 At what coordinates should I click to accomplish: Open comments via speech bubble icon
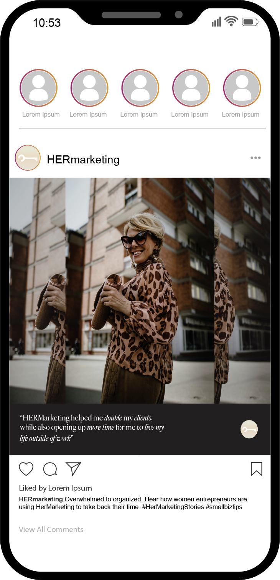(x=50, y=469)
